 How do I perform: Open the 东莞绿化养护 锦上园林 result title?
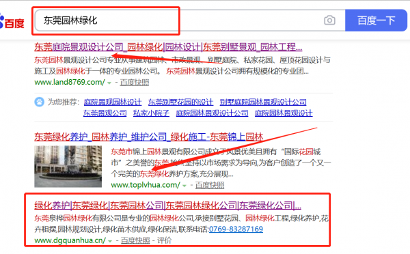tap(148, 137)
